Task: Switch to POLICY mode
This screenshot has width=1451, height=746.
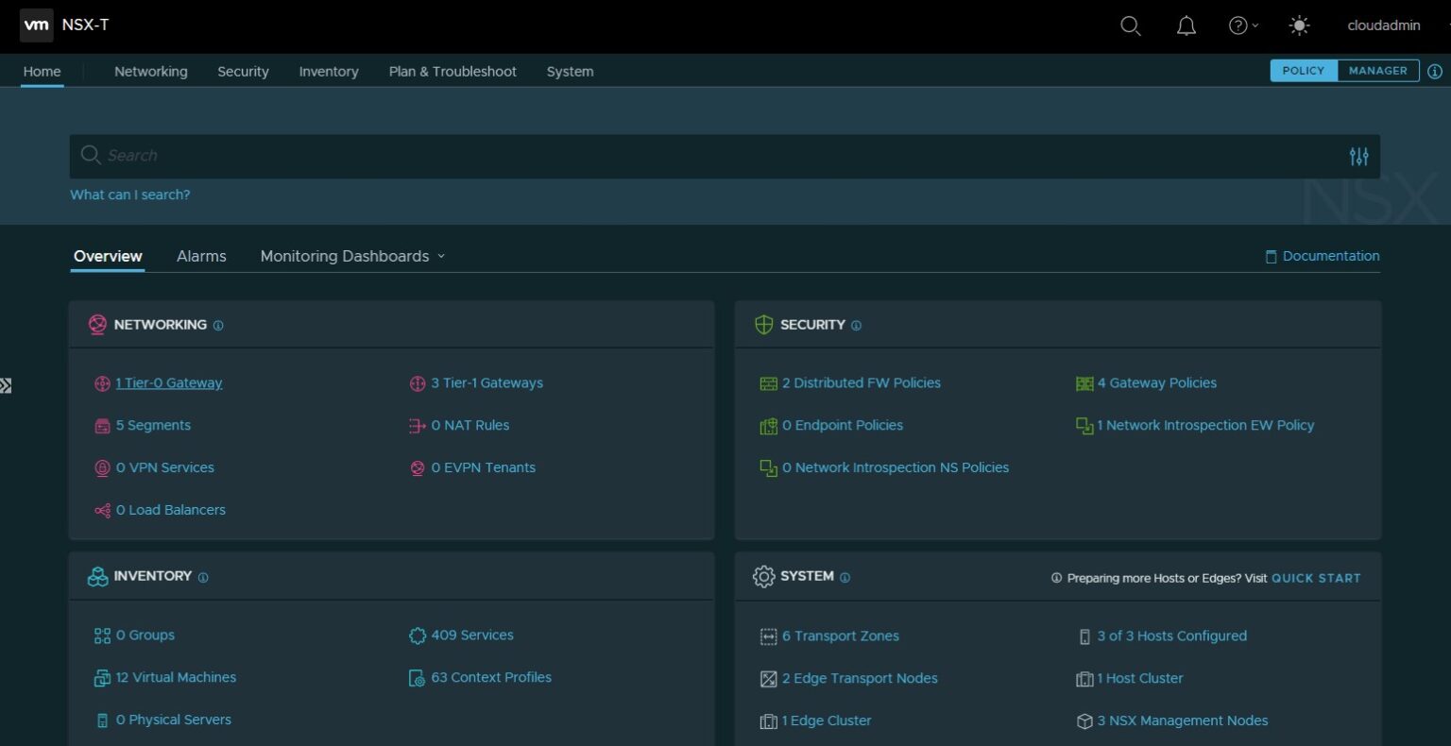Action: [x=1304, y=70]
